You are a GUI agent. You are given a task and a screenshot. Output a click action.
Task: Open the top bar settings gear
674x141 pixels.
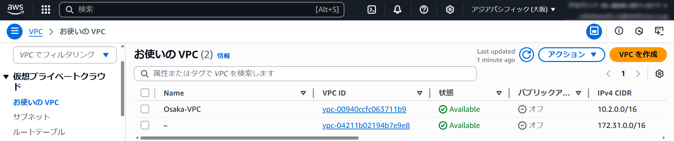450,10
